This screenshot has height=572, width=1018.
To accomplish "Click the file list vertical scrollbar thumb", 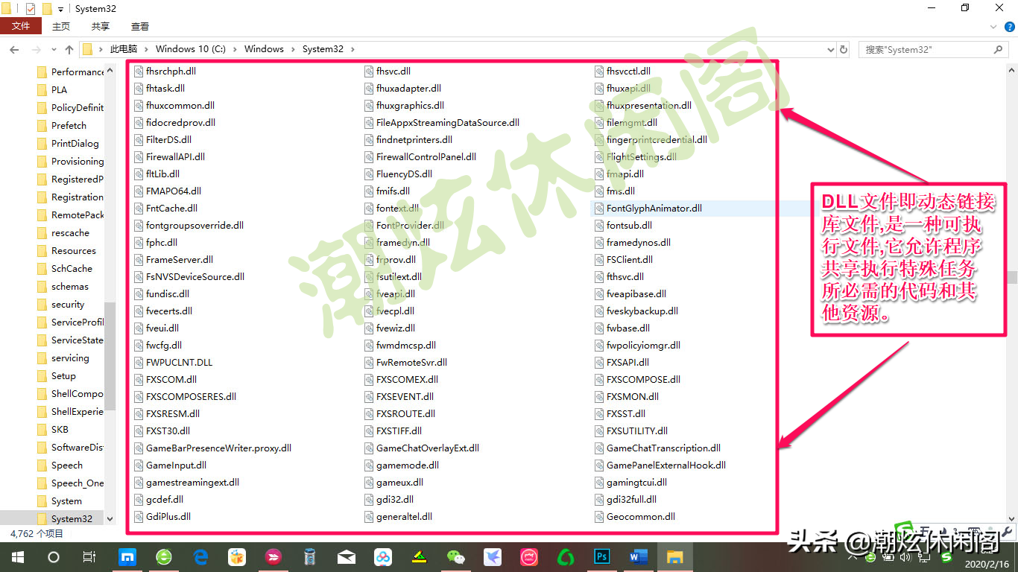I will coord(1011,276).
